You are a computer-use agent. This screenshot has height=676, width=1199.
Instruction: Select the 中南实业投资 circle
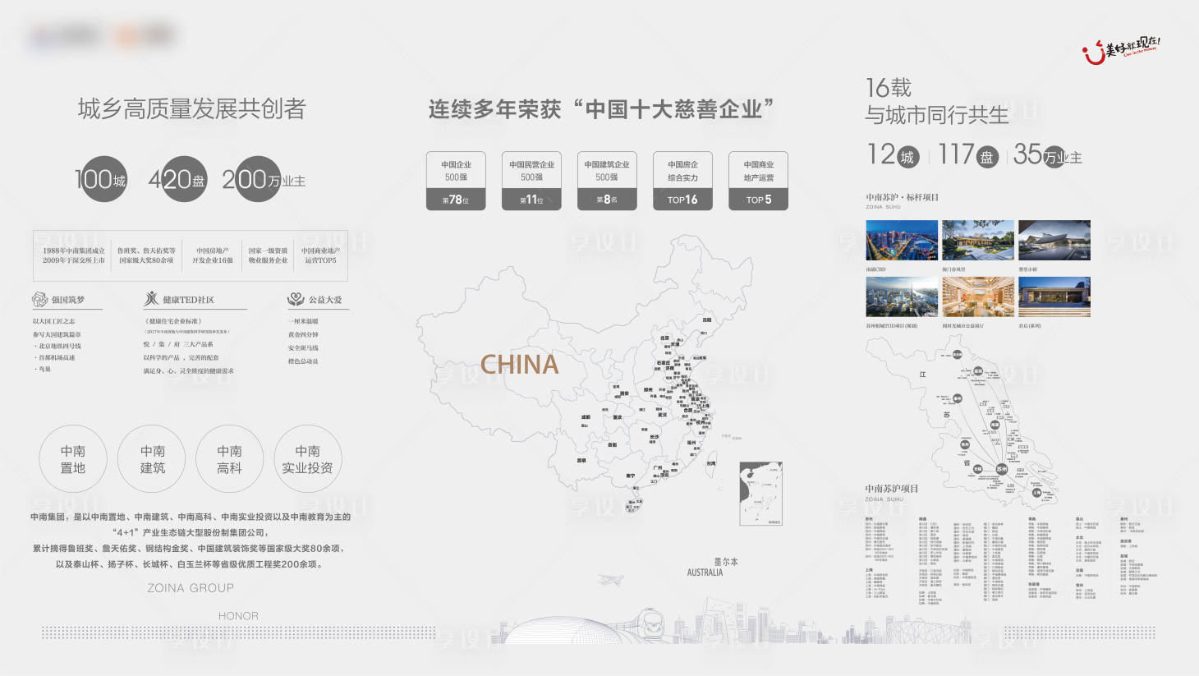308,459
